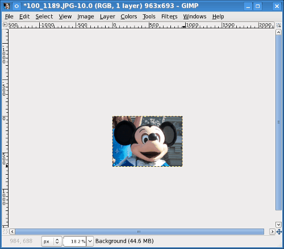Open the Image menu
Viewport: 284px width, 249px height.
coord(86,16)
